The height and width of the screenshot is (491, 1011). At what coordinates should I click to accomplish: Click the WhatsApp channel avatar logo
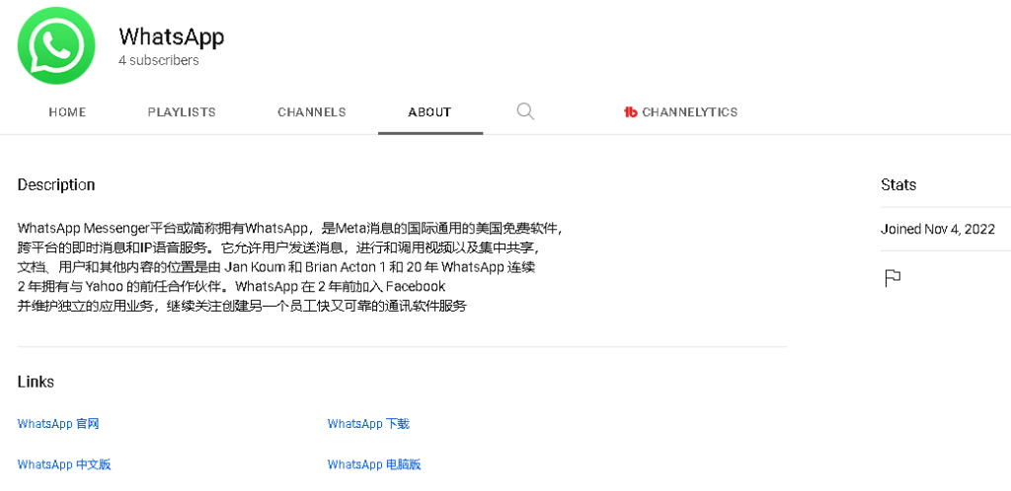click(x=56, y=46)
